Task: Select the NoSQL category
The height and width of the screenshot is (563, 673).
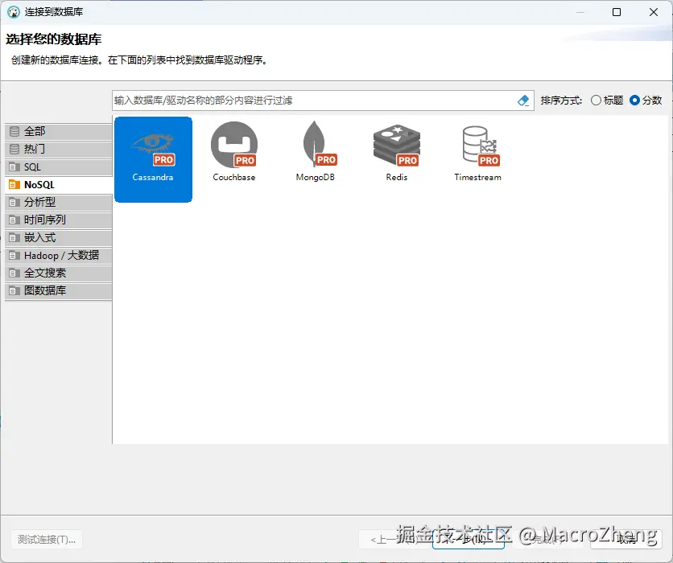Action: [x=59, y=185]
